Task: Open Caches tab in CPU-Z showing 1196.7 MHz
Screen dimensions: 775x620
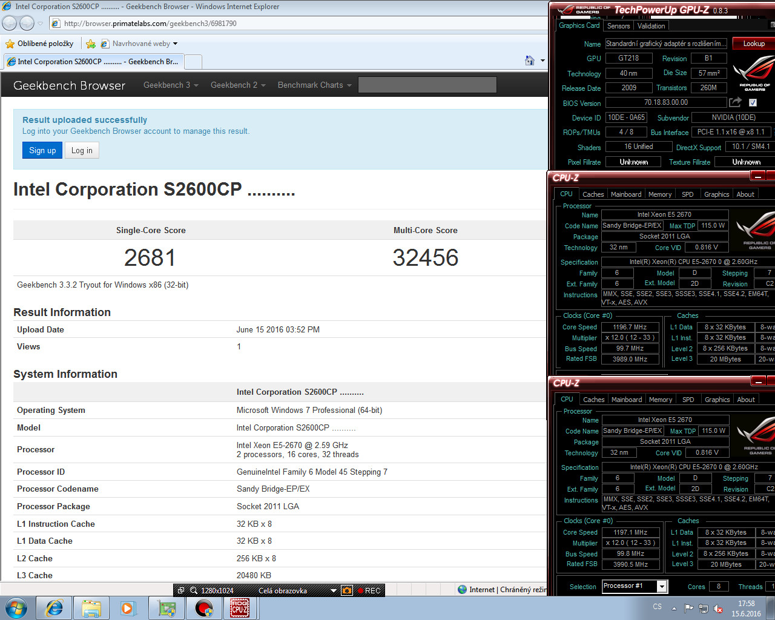Action: [593, 194]
